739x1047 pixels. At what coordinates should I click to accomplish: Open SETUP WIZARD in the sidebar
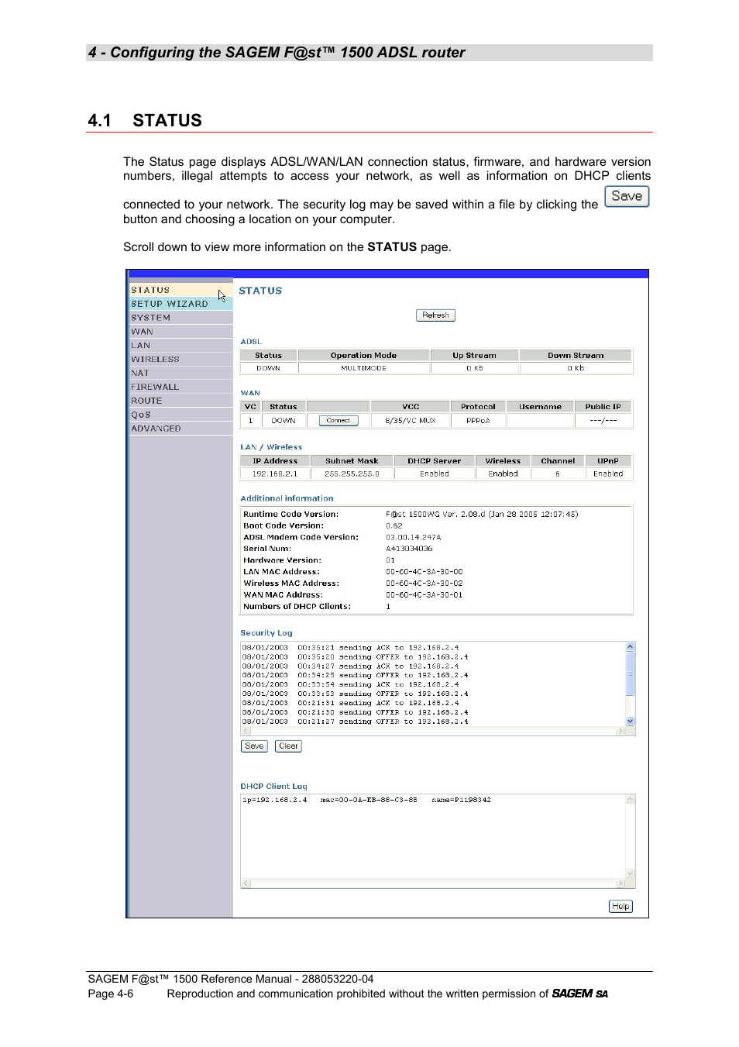[x=180, y=304]
